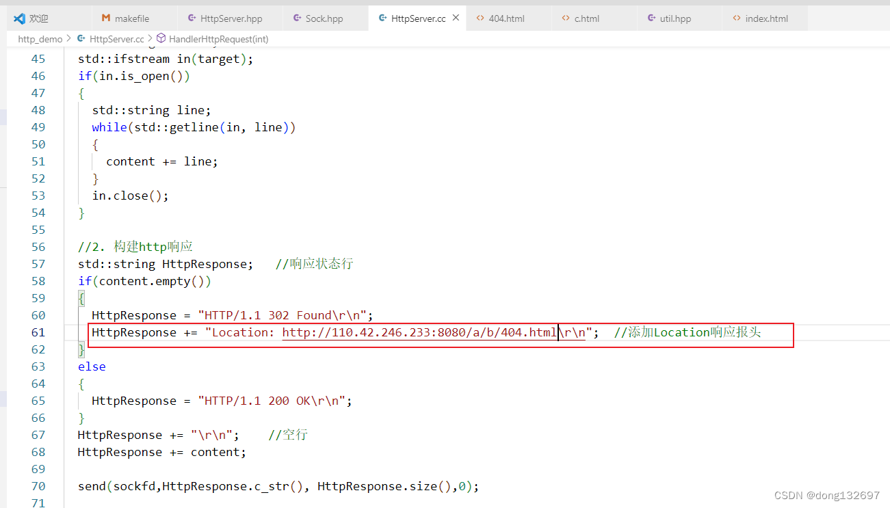This screenshot has height=508, width=890.
Task: Click the 'if(in.is_open())' statement
Action: 134,76
